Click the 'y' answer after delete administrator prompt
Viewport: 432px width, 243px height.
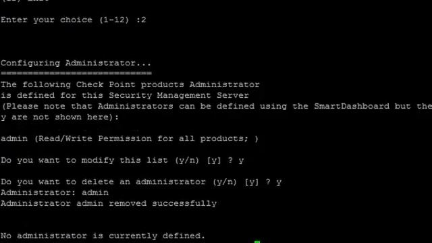[x=279, y=182]
